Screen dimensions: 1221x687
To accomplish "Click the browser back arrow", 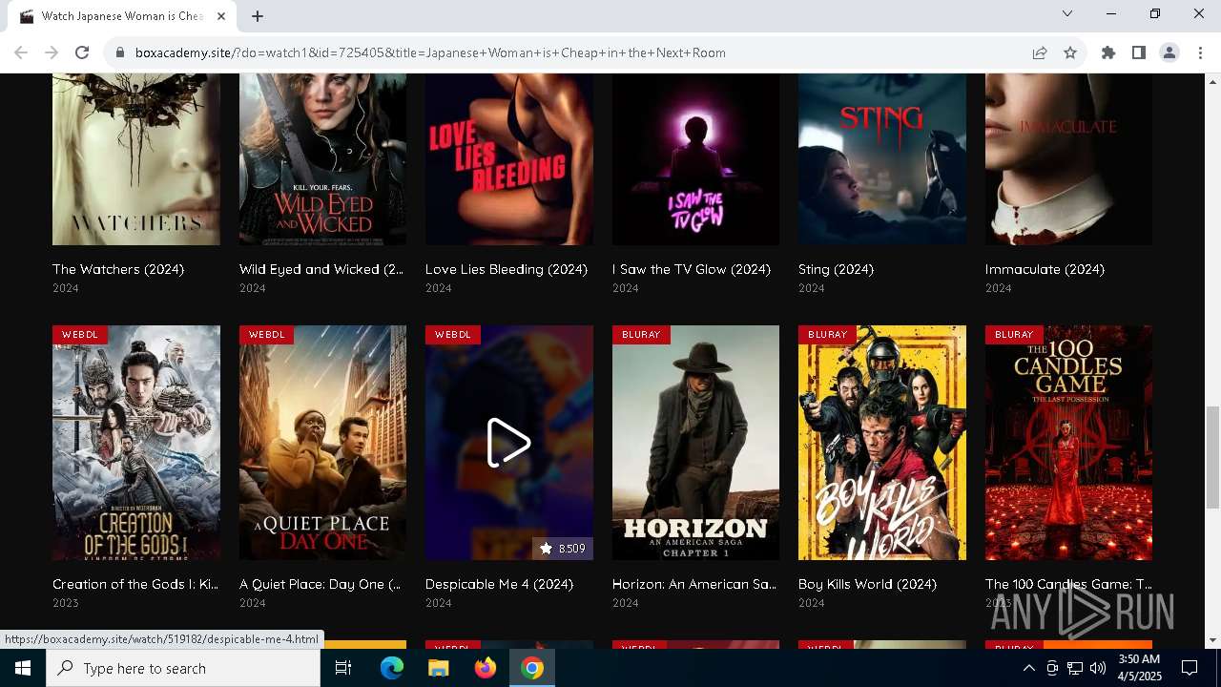I will point(21,52).
